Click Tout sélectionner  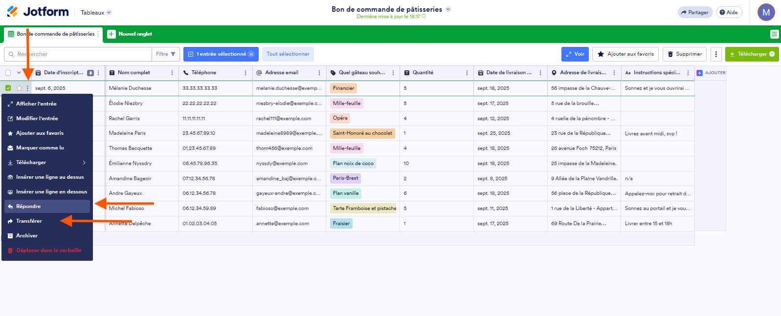click(x=288, y=54)
